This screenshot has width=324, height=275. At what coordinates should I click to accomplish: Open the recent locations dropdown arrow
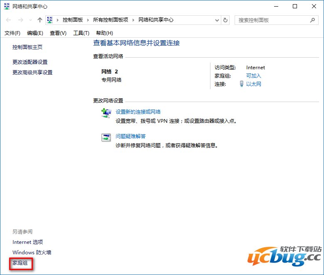point(30,20)
